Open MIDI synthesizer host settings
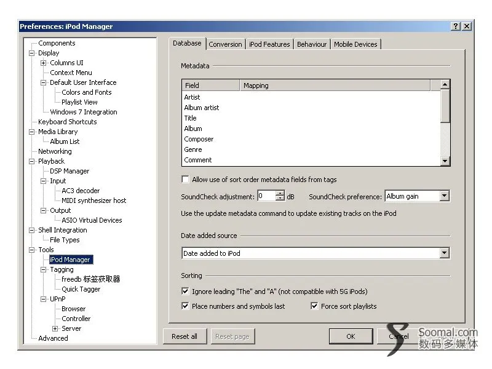The width and height of the screenshot is (492, 369). pos(93,200)
